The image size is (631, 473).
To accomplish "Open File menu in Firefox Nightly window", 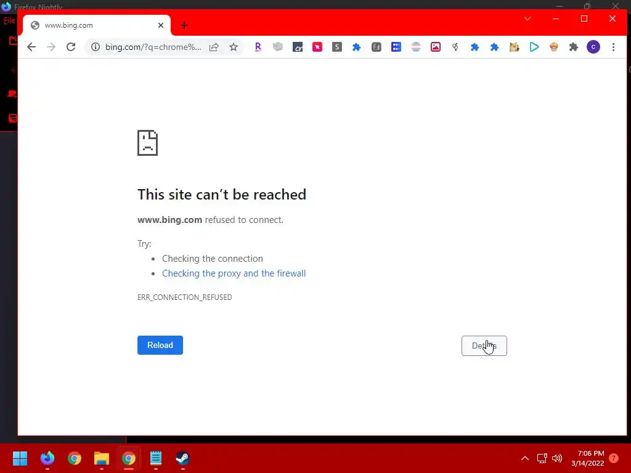I will [9, 20].
